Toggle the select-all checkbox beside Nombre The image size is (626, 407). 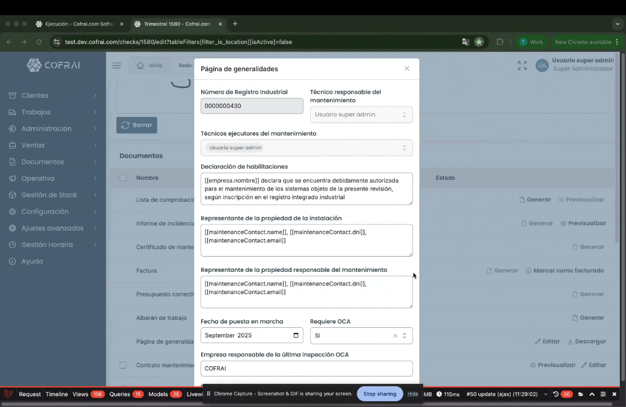123,177
